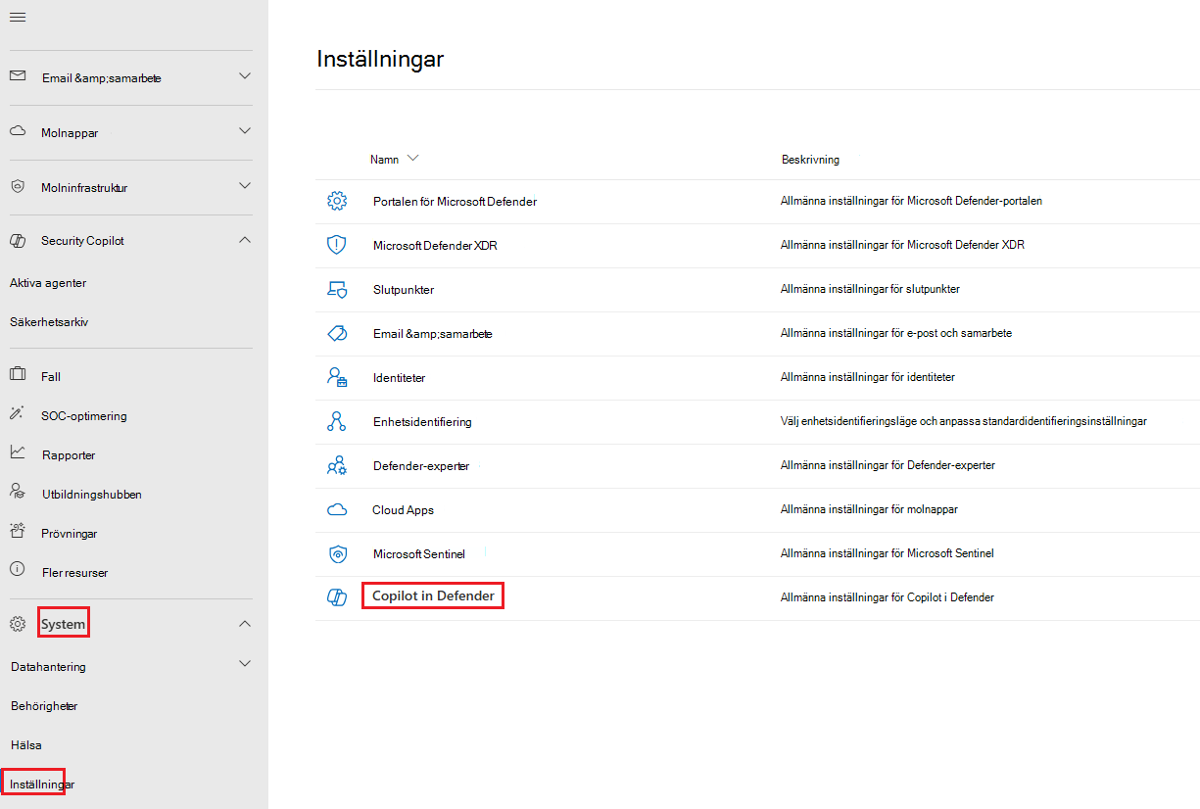Expand the Datahantering chevron

tap(245, 663)
